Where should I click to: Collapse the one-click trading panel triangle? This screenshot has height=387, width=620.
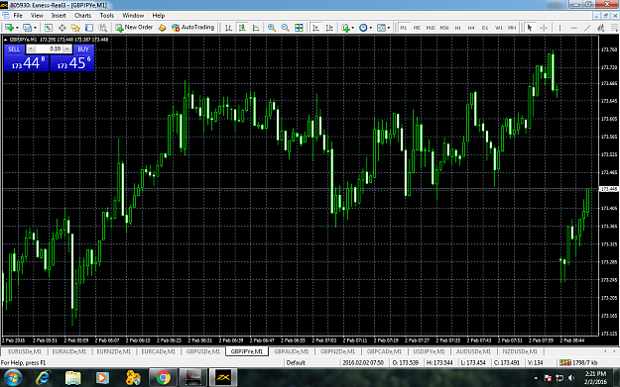coord(6,40)
